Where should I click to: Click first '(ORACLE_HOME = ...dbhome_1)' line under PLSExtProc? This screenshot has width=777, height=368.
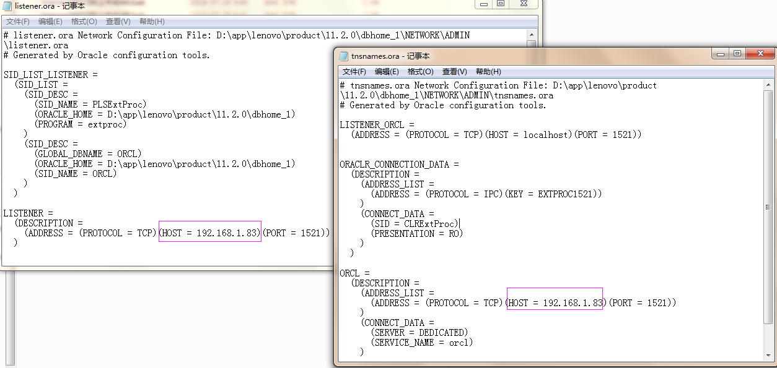tap(165, 114)
